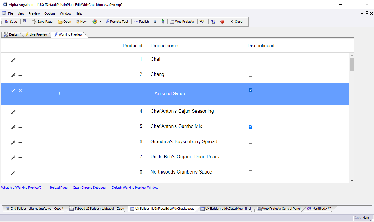Click plus icon for Chef Anton's Cajun Seasoning

coord(20,112)
